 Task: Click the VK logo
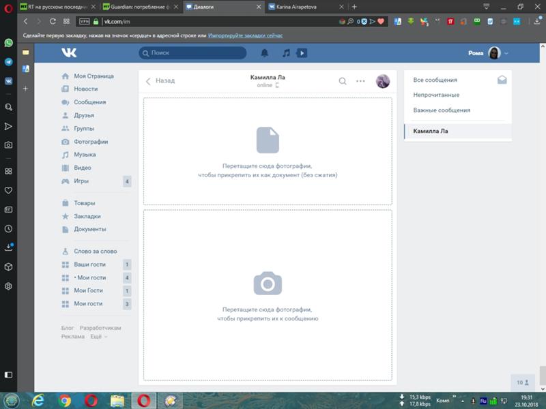(x=69, y=52)
